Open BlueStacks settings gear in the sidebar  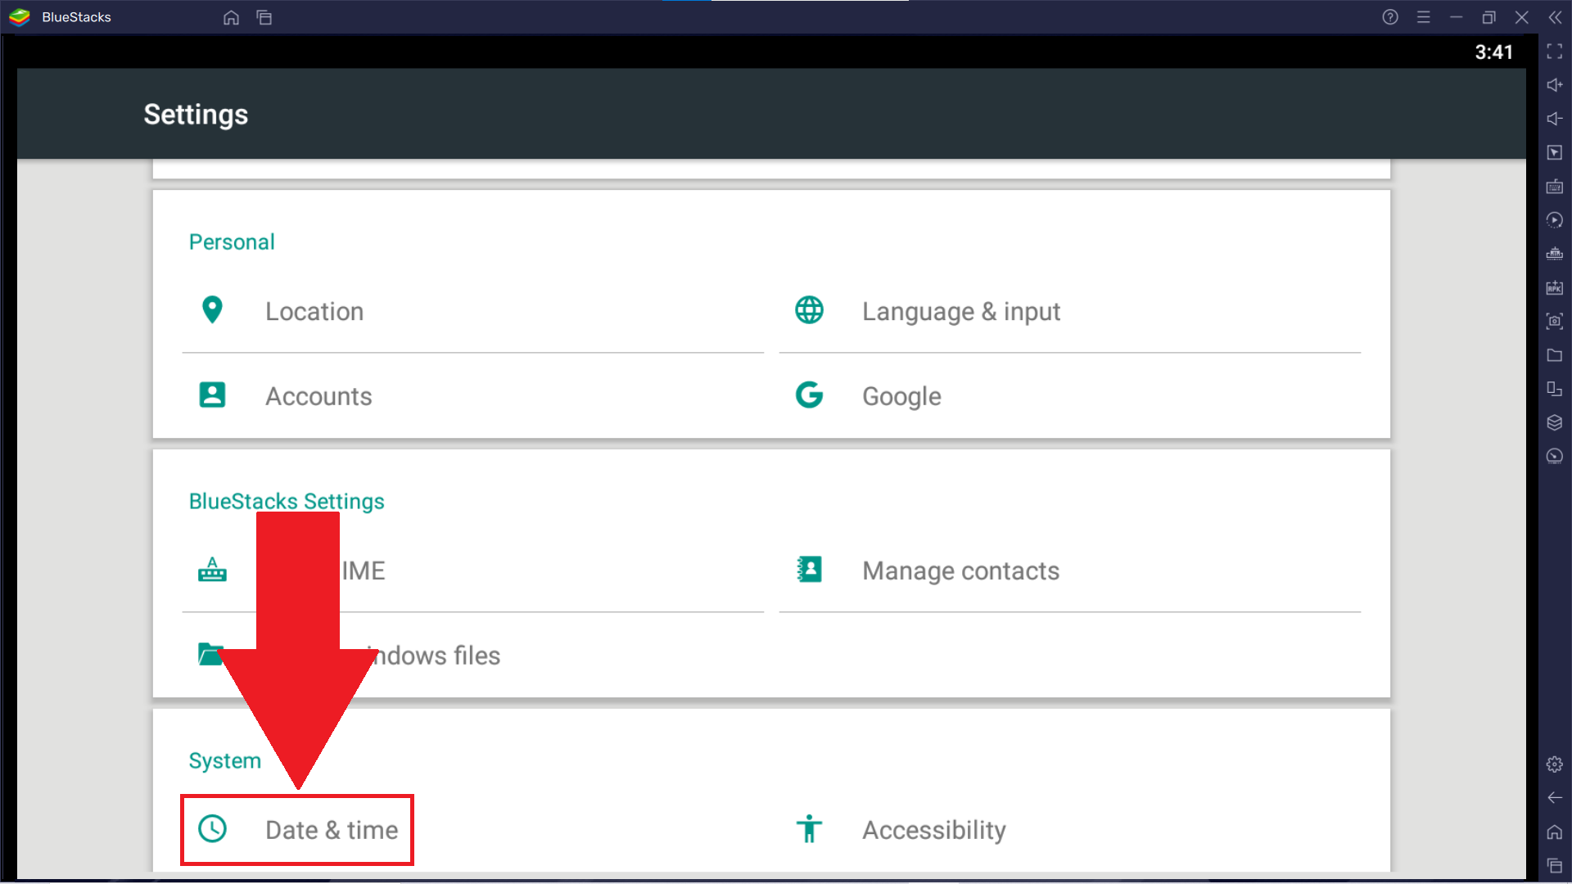click(x=1555, y=764)
